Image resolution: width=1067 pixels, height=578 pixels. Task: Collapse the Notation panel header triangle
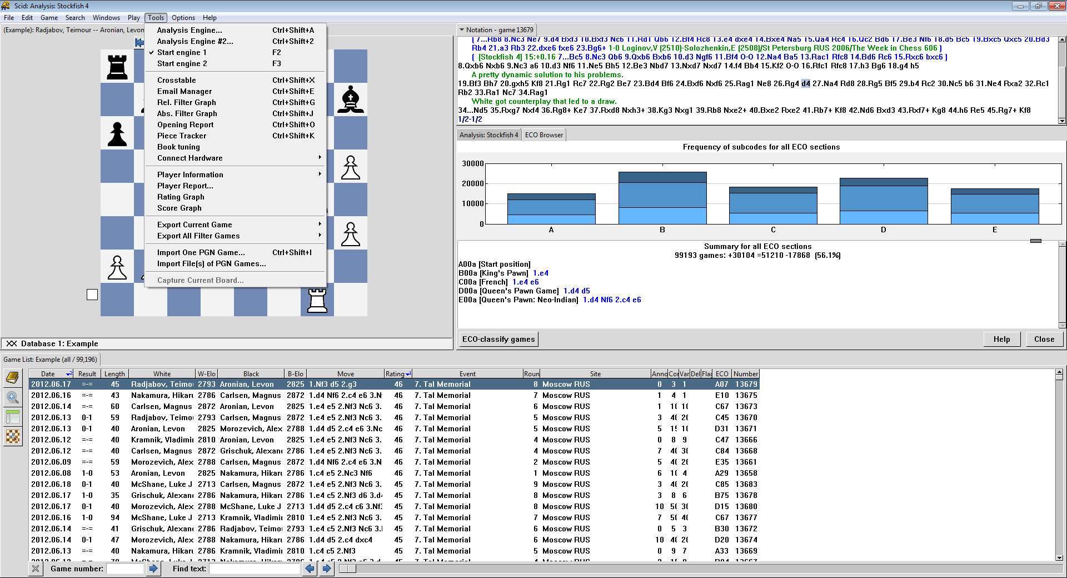[461, 29]
